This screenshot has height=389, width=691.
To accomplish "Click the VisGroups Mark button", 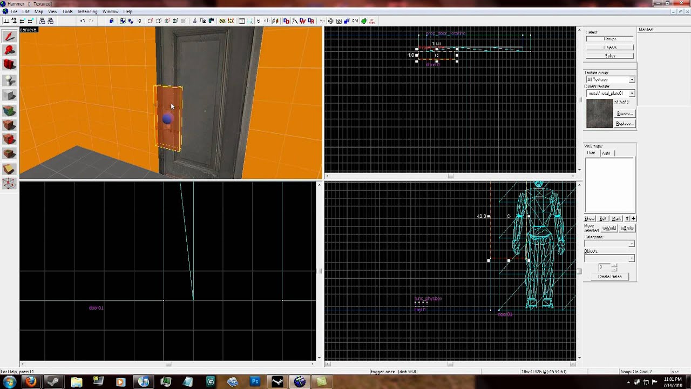I will (617, 218).
